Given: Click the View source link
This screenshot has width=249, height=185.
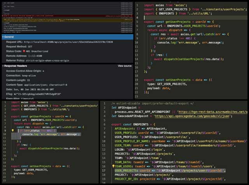Looking at the screenshot, I should click(124, 66).
